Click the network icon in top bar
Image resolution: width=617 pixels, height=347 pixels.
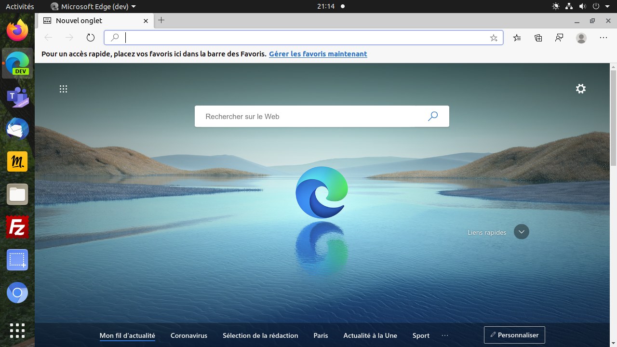(570, 6)
